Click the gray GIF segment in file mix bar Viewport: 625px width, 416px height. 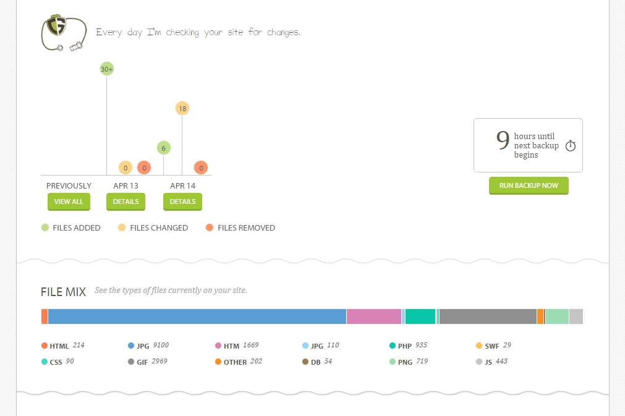[x=488, y=316]
